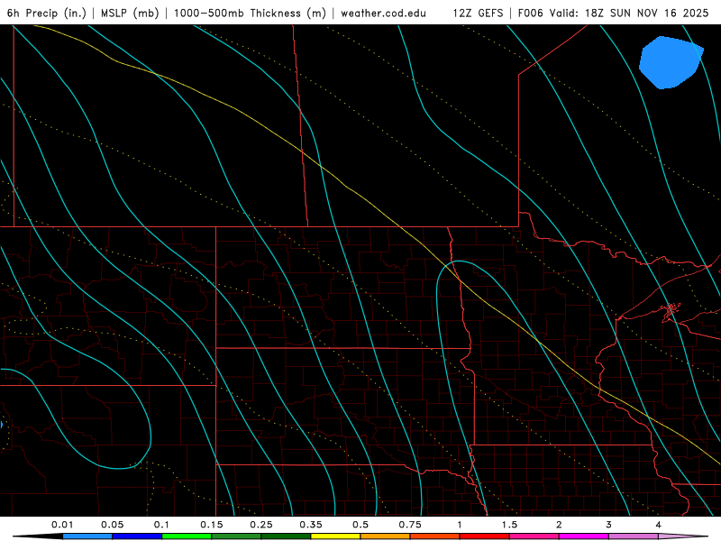Click the legend value 2
The width and height of the screenshot is (721, 541).
pos(559,525)
